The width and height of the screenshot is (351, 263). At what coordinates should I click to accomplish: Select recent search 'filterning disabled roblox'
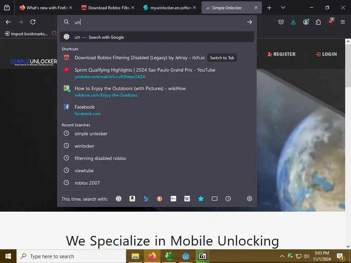(x=157, y=158)
